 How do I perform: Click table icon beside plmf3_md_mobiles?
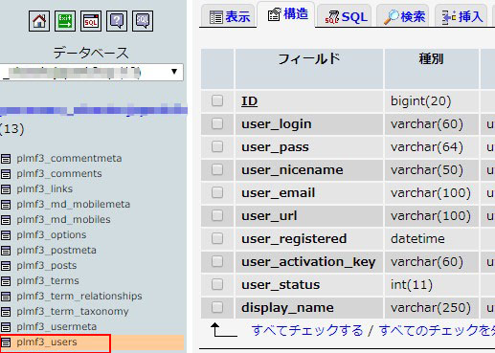click(x=6, y=220)
